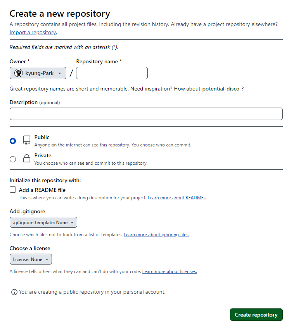Click the Private option label text

(43, 155)
